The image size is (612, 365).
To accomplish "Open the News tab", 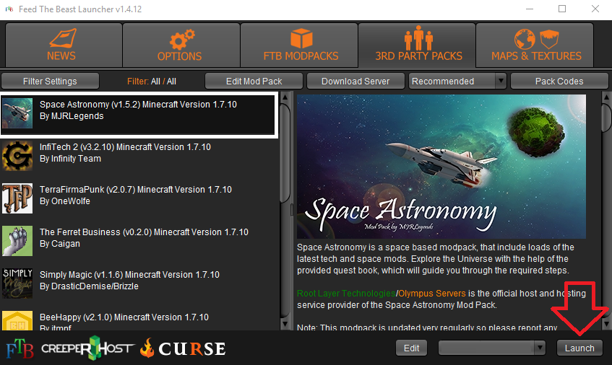I will pyautogui.click(x=64, y=45).
